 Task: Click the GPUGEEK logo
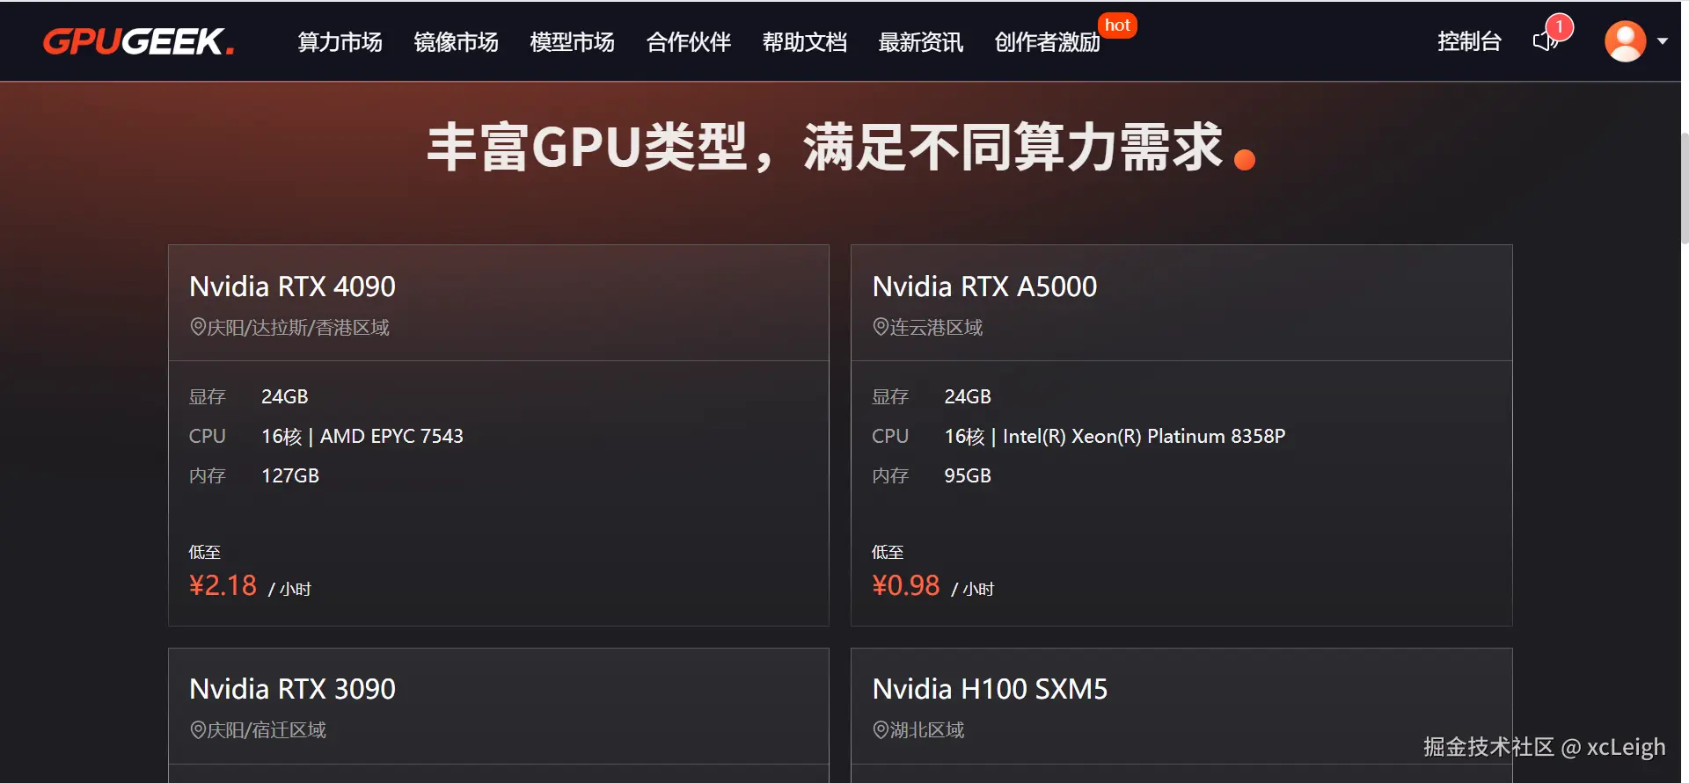[x=138, y=41]
